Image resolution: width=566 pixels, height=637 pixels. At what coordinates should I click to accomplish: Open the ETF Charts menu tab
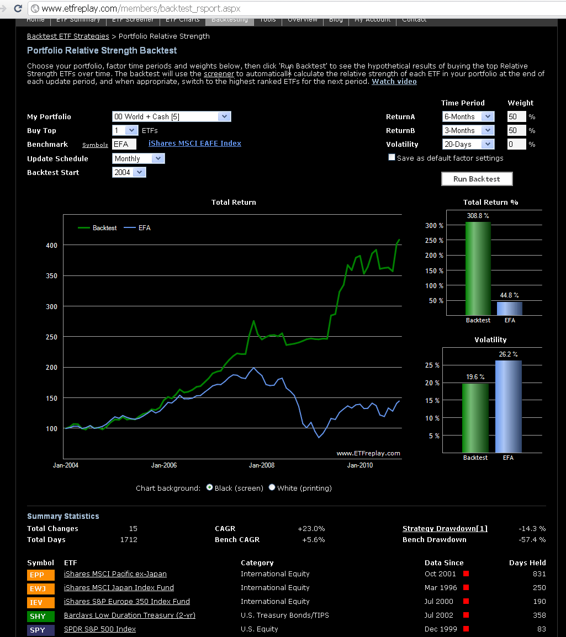click(x=182, y=20)
